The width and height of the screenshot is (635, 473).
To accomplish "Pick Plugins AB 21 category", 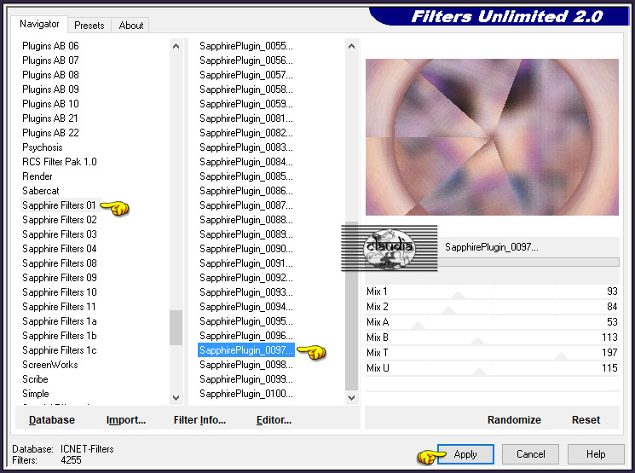I will click(x=50, y=118).
